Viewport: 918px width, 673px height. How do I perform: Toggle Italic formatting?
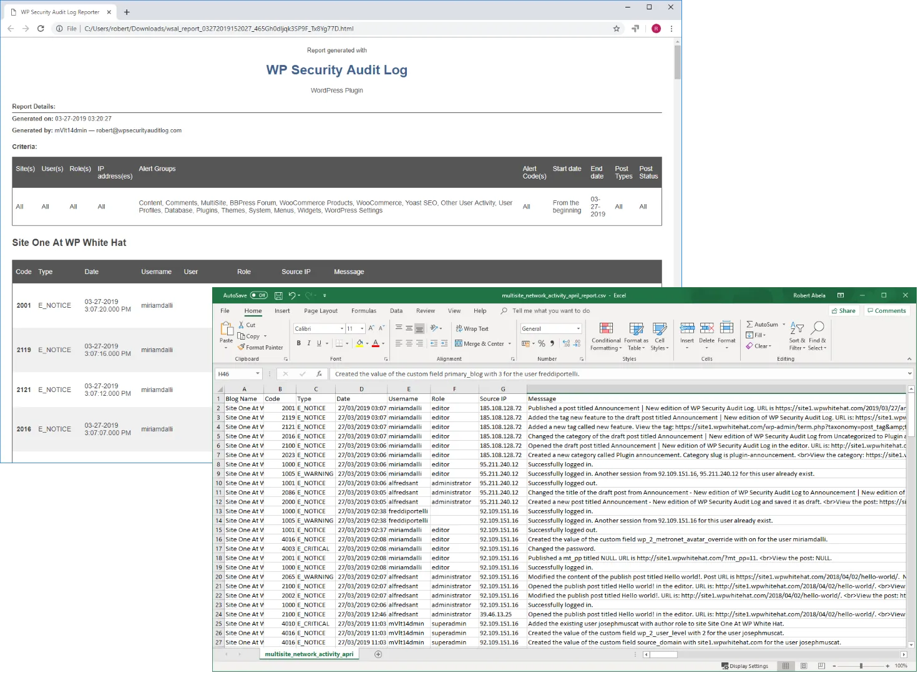coord(308,343)
